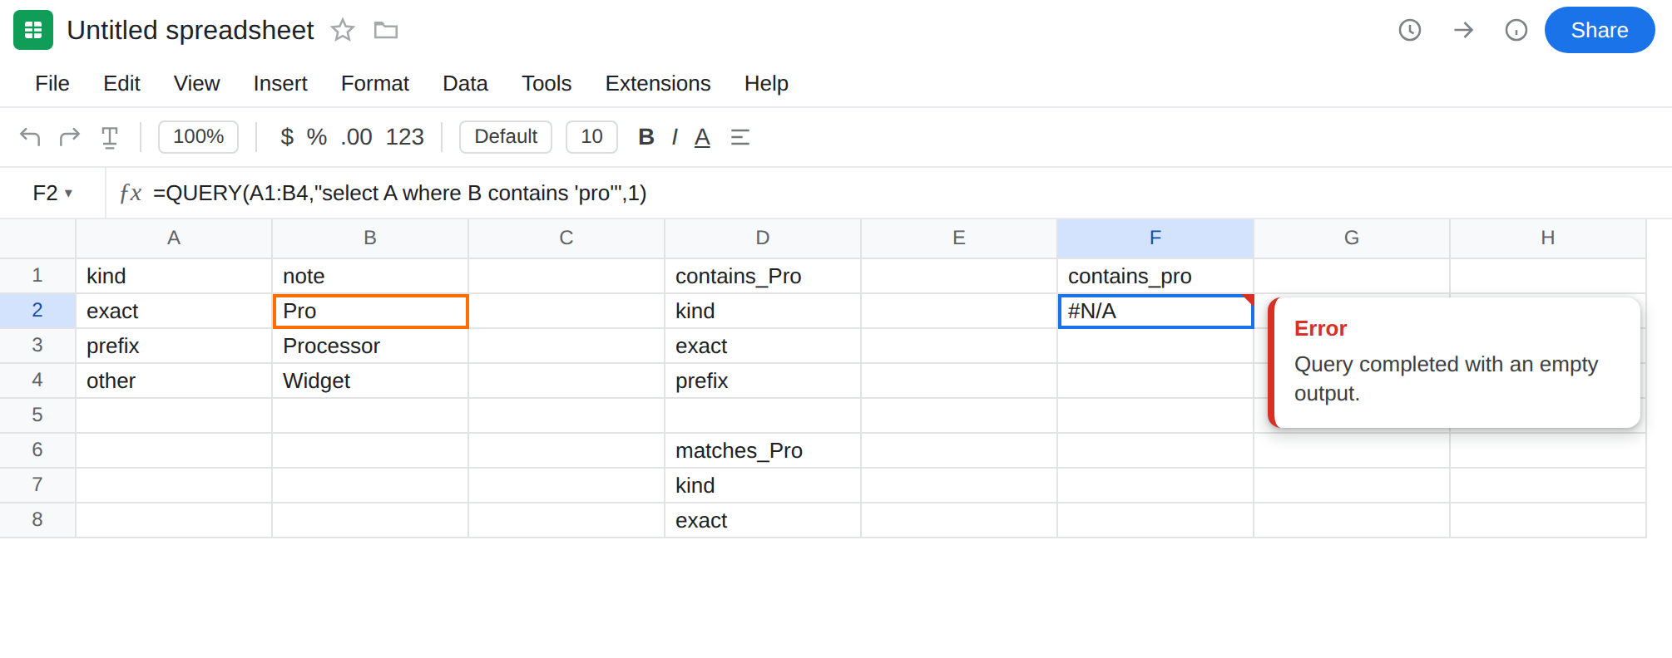Select cell containing matches_Pro
This screenshot has width=1672, height=658.
pos(762,450)
